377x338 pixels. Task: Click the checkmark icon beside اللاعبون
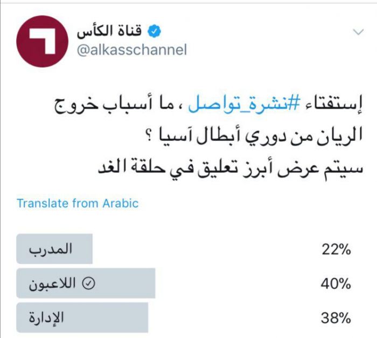tap(91, 283)
